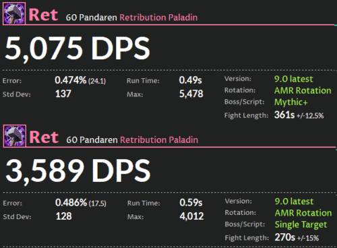Viewport: 337px width, 248px height.
Task: Open the Single Target boss script link
Action: coord(301,224)
